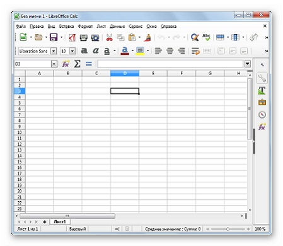Click the Copy icon

click(x=121, y=38)
